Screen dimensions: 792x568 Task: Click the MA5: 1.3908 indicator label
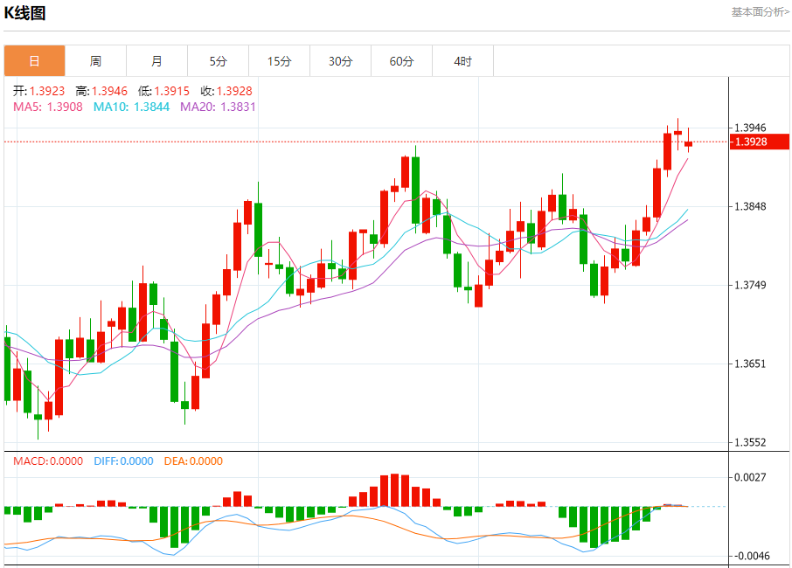(x=48, y=107)
